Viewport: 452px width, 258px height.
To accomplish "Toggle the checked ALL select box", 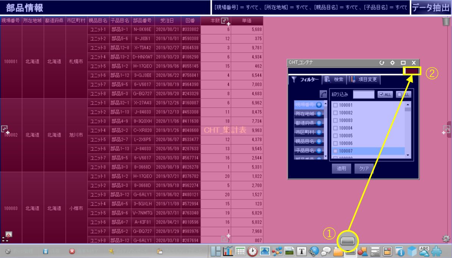I will pos(385,95).
